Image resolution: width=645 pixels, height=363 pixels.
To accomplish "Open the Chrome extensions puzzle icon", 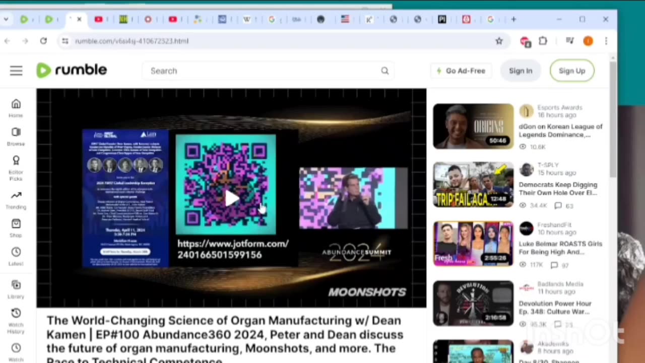I will [x=543, y=41].
